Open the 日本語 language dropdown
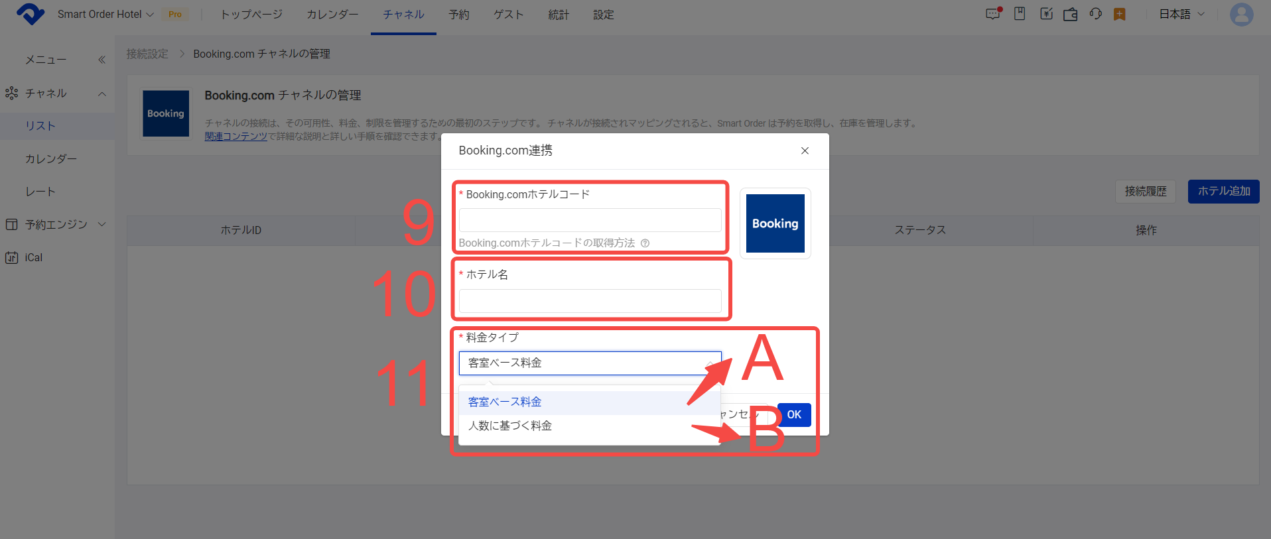This screenshot has width=1271, height=539. (1181, 14)
